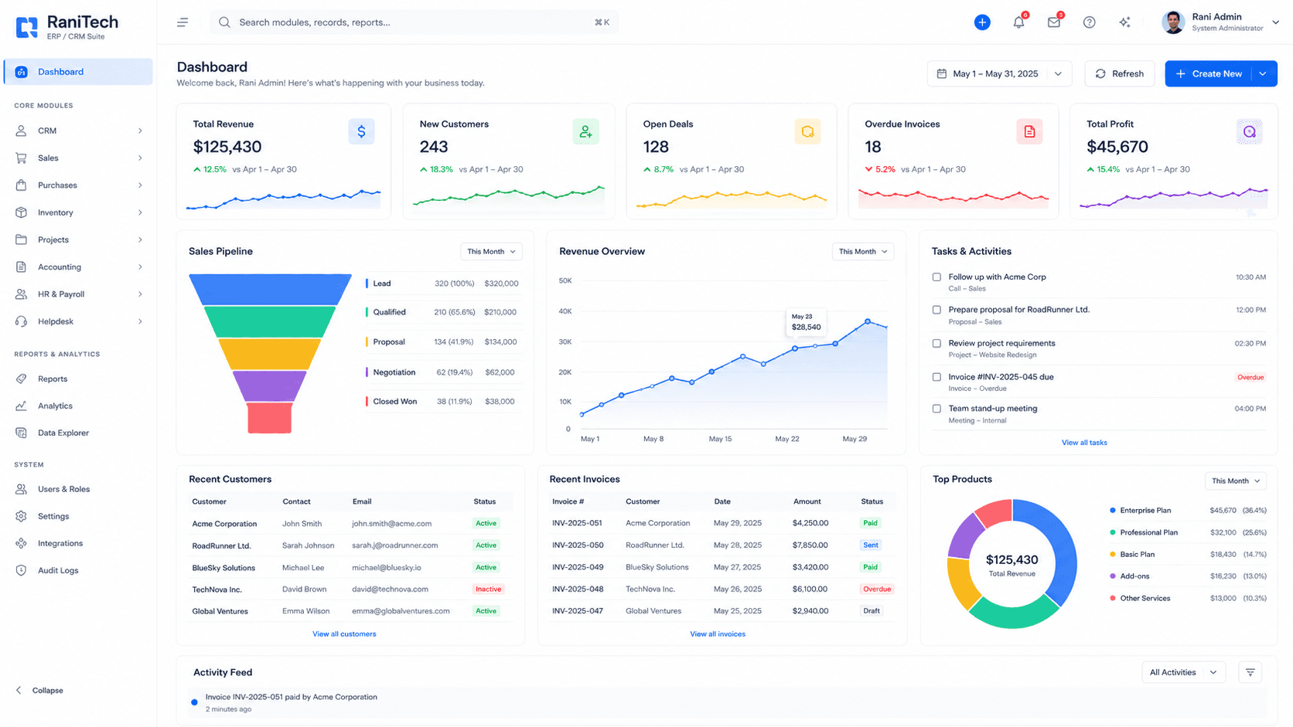Viewport: 1293px width, 727px height.
Task: Select Dashboard in the sidebar
Action: click(x=78, y=72)
